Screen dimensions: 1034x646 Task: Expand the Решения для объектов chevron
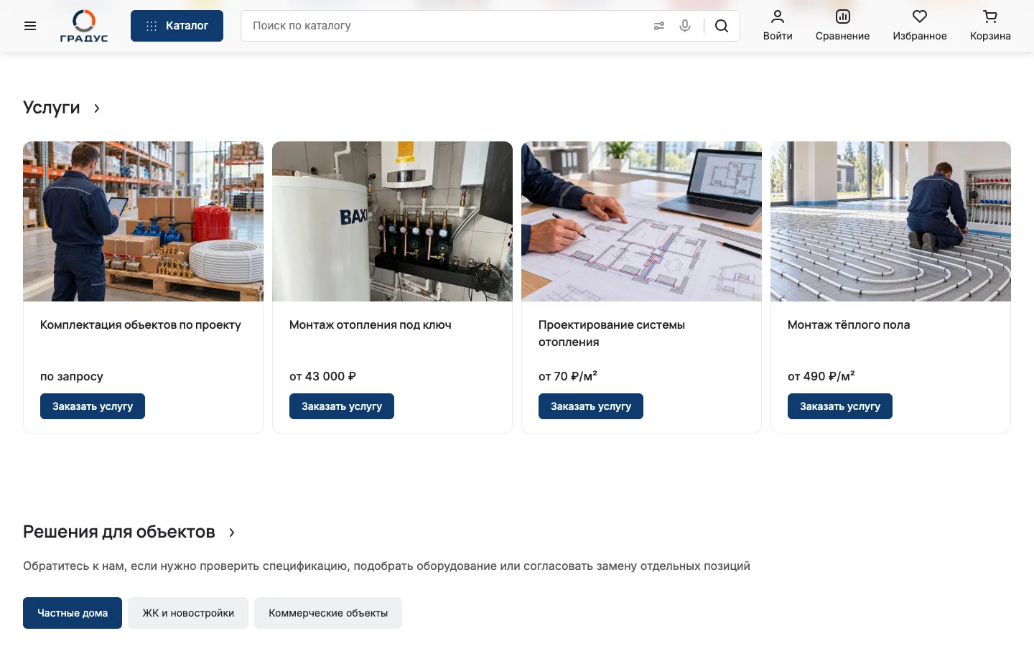point(232,533)
